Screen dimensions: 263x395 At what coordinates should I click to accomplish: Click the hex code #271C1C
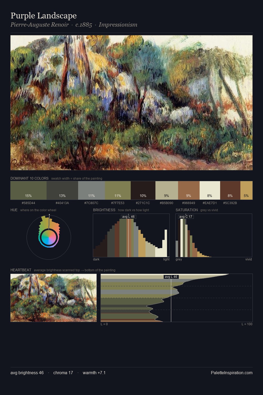pos(143,203)
